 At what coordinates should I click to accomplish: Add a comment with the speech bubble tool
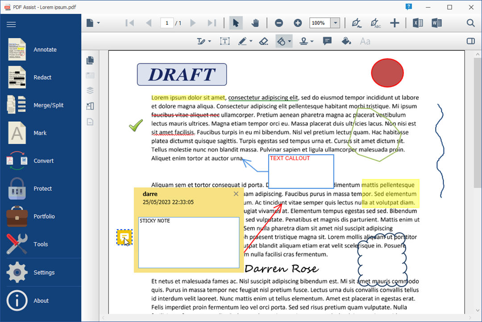click(x=328, y=41)
